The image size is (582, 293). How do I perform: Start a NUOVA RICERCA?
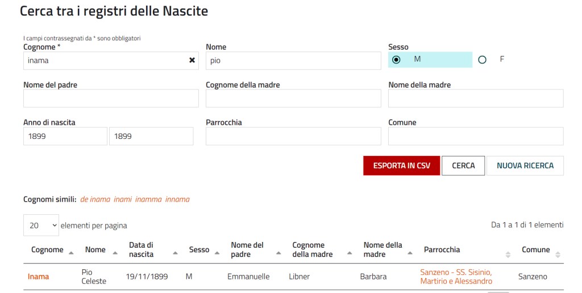click(x=525, y=165)
